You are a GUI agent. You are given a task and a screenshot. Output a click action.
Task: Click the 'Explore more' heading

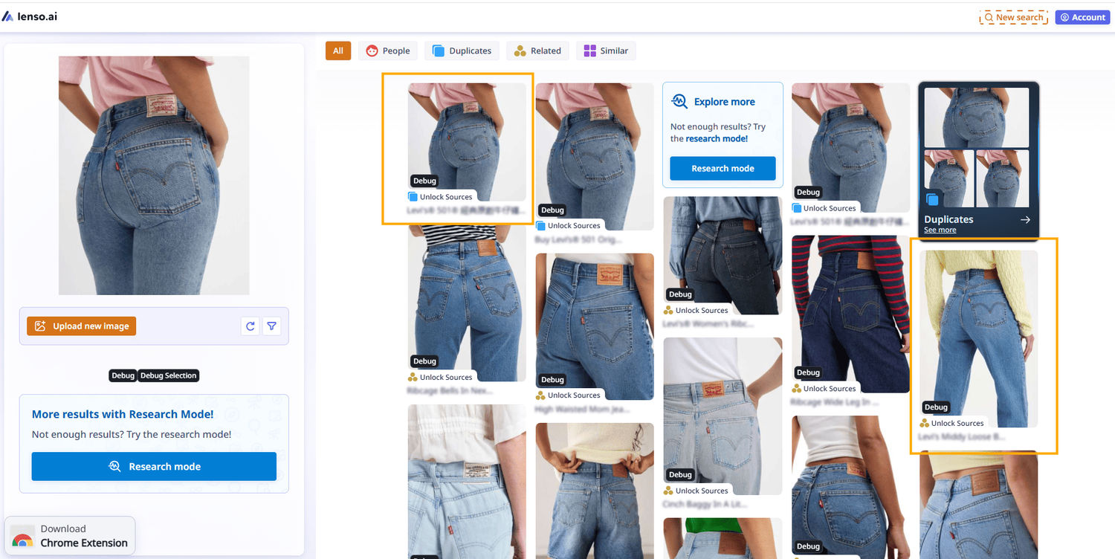point(725,102)
